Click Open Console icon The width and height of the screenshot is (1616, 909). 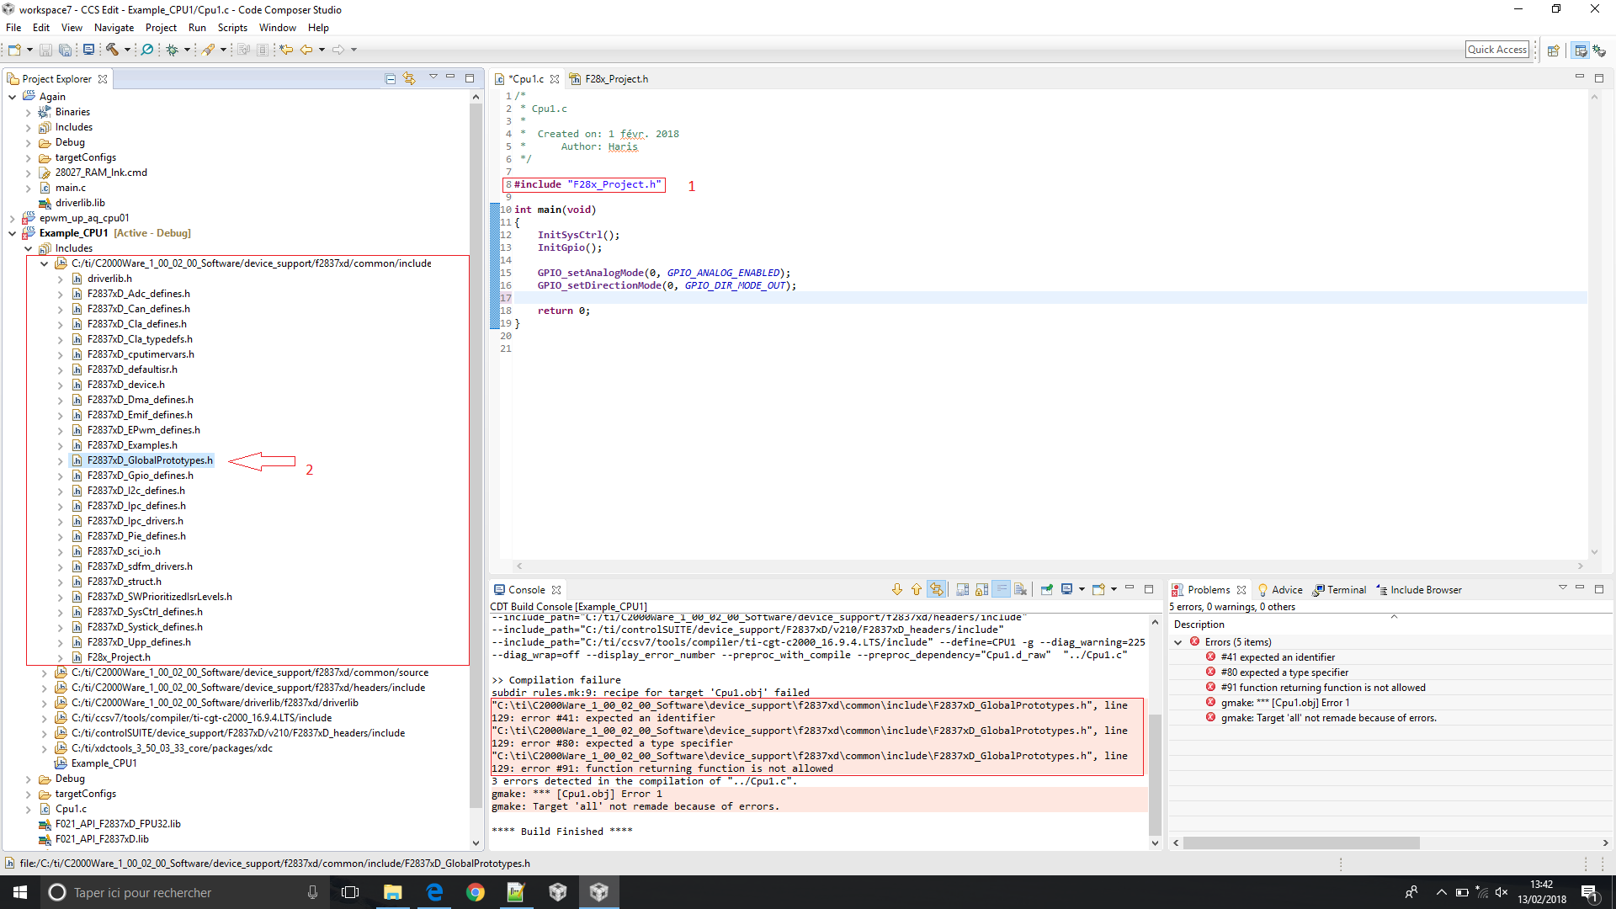[1098, 590]
